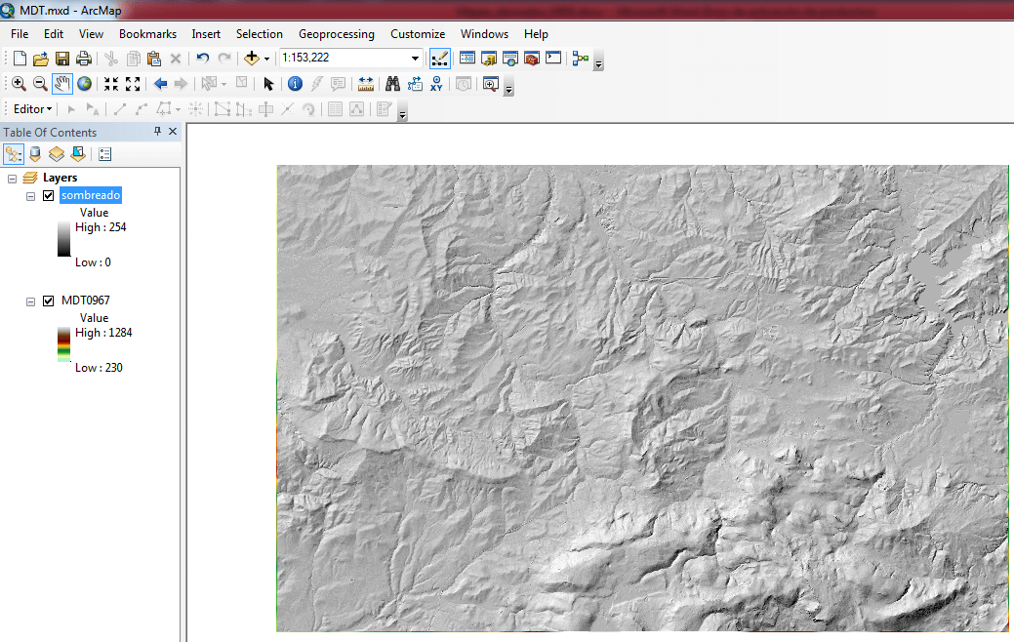Click the Full Extent globe icon
The height and width of the screenshot is (642, 1014).
pos(84,84)
